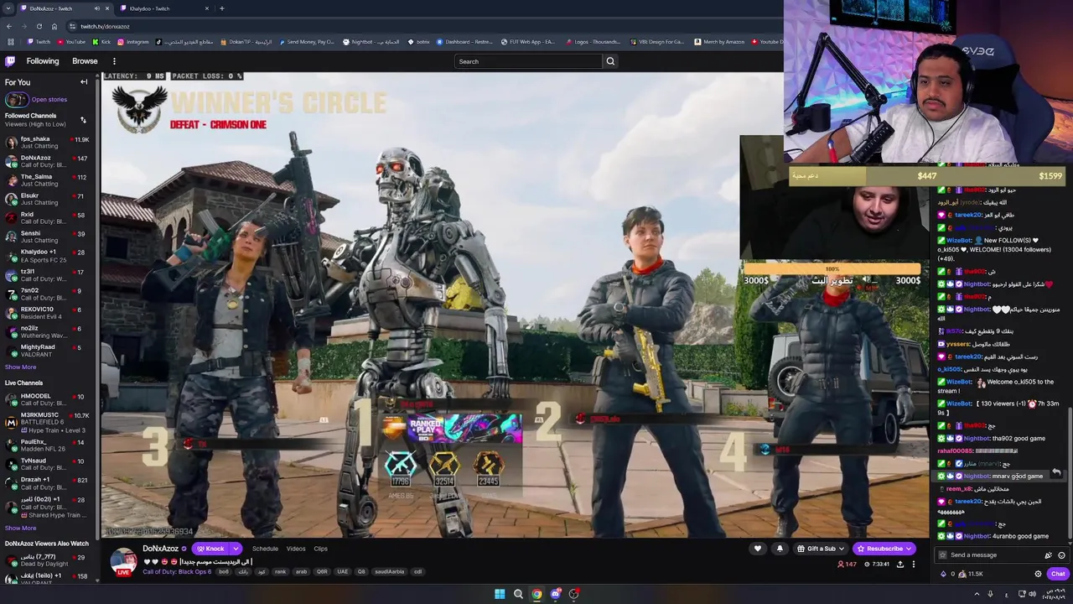Screen dimensions: 1073x604
Task: Sort followed channels order icon
Action: coord(83,120)
